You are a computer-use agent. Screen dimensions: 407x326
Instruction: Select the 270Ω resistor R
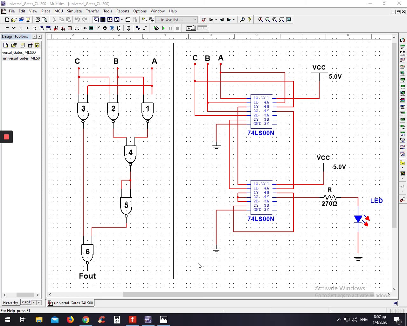(330, 198)
